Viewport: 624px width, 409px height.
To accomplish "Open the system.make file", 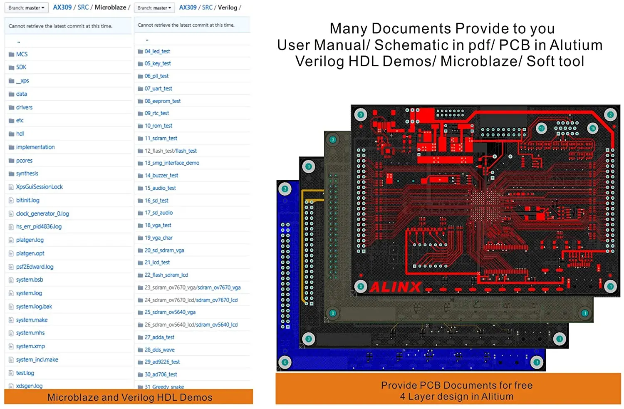I will point(32,320).
